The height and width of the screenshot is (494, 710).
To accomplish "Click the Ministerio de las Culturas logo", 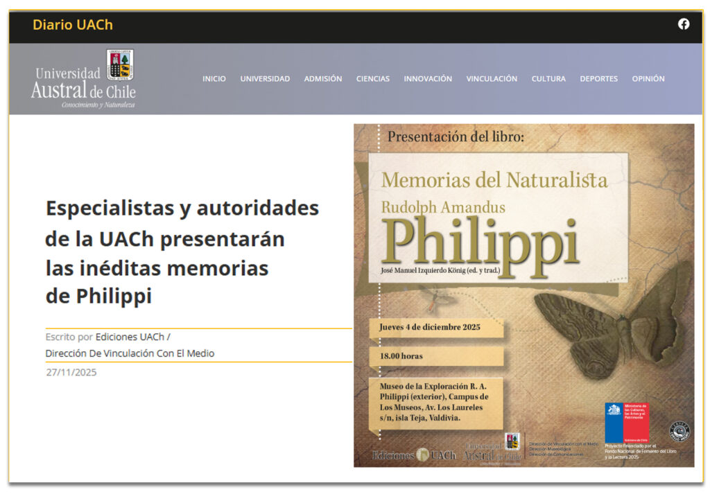I will click(627, 423).
